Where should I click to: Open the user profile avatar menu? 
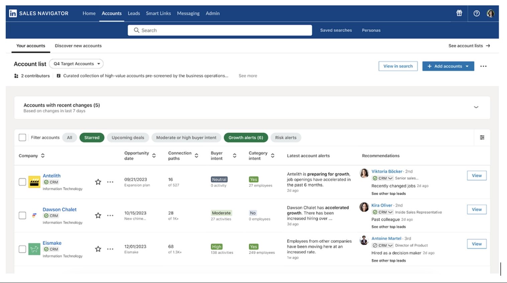coord(490,13)
